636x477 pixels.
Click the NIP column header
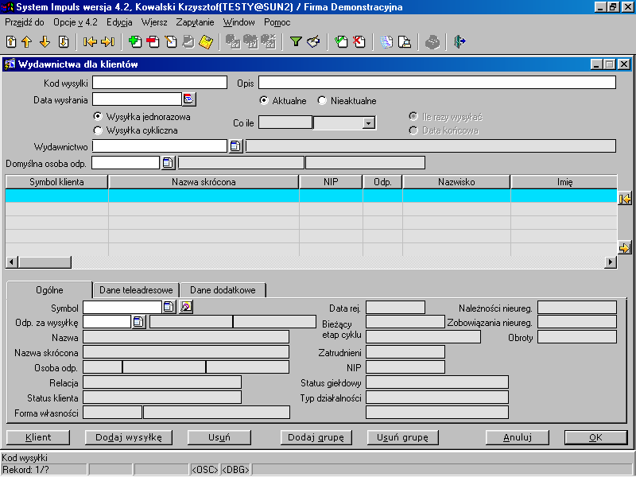pos(331,182)
